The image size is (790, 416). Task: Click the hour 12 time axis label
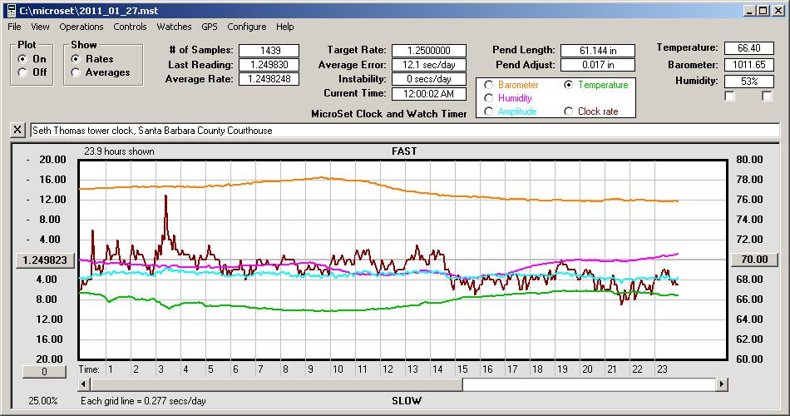388,369
